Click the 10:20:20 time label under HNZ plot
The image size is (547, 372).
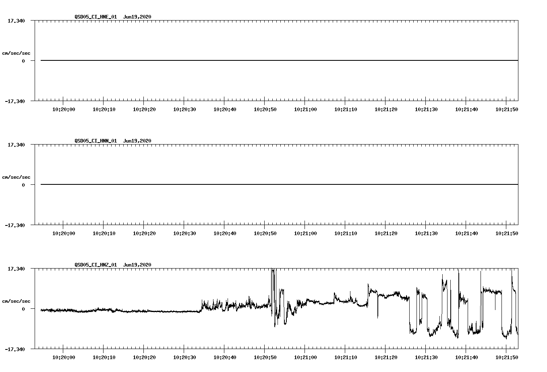tap(144, 358)
